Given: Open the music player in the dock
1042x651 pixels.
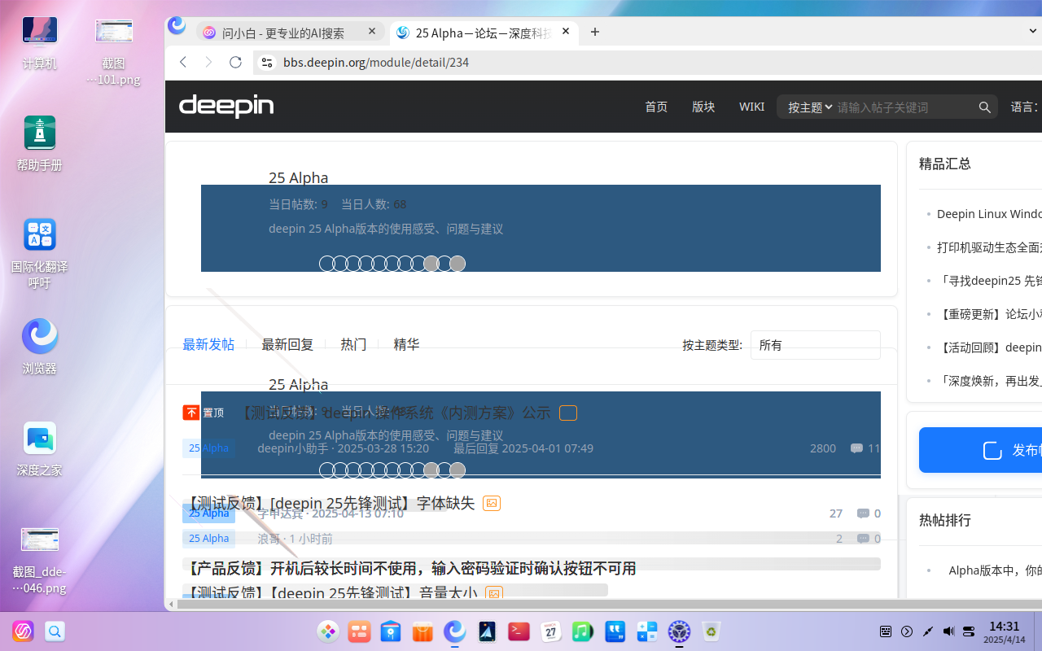Looking at the screenshot, I should tap(583, 631).
